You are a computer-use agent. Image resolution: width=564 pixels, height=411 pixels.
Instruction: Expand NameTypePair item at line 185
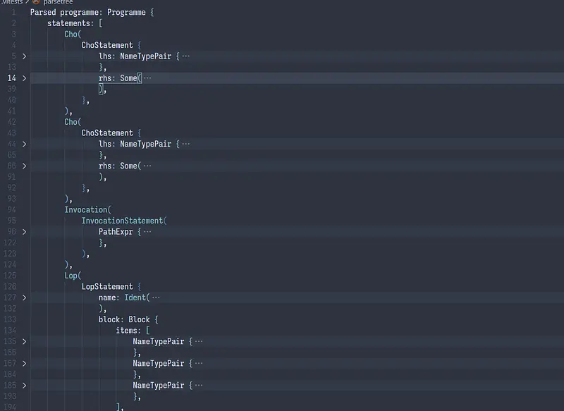[24, 385]
